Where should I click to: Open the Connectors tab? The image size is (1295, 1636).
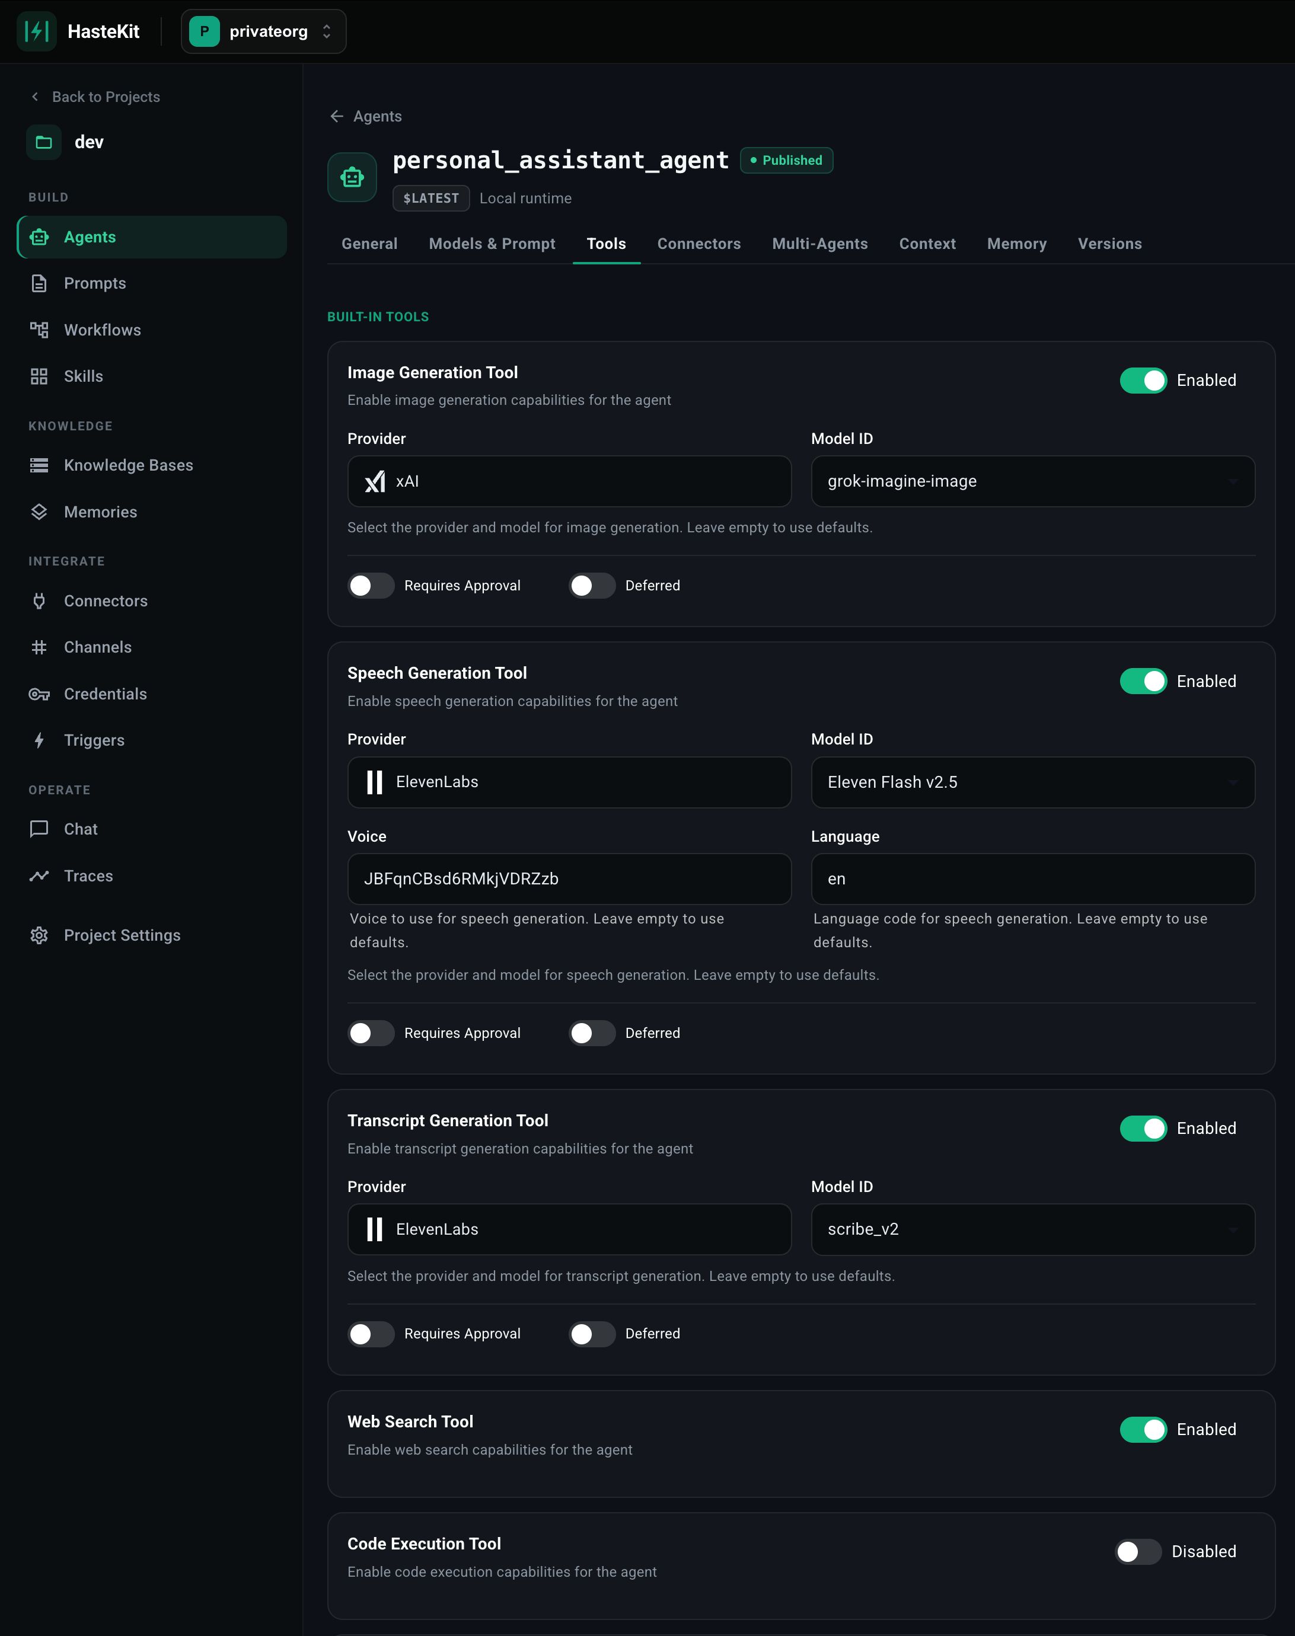pyautogui.click(x=698, y=244)
